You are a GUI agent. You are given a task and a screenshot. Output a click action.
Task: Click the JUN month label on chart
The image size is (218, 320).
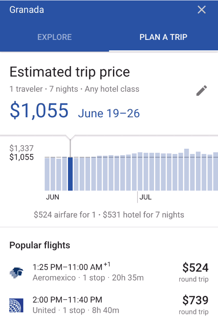click(53, 197)
